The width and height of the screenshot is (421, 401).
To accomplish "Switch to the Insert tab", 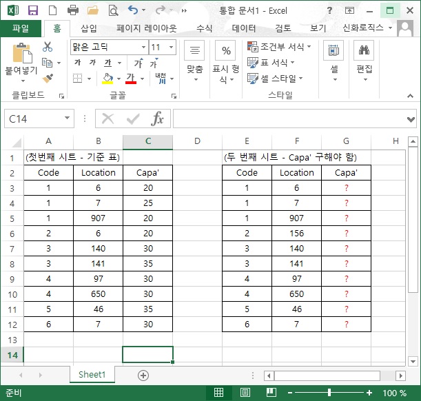I will click(89, 28).
